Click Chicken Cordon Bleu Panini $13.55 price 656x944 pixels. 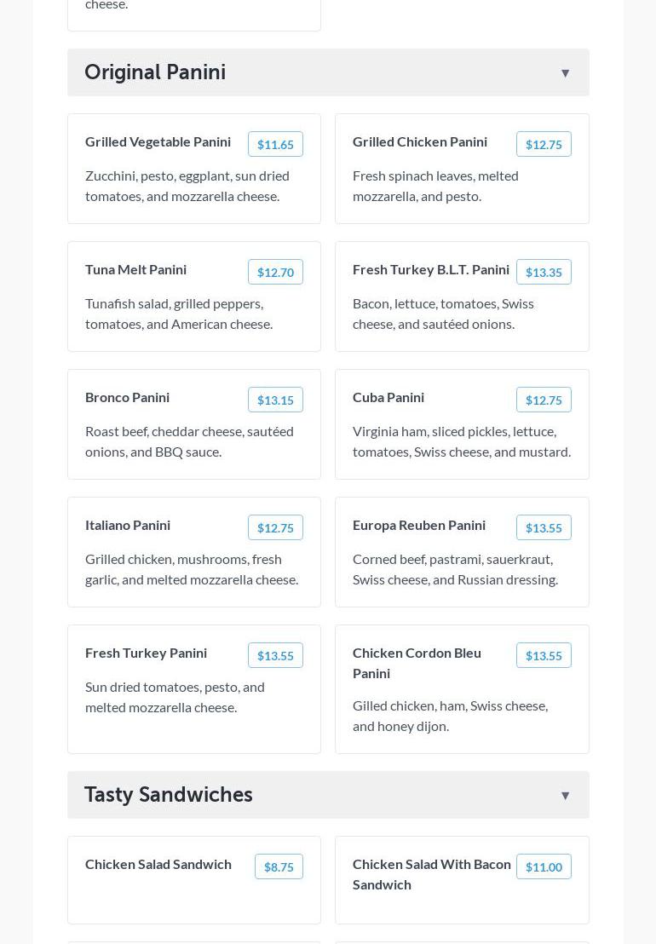pyautogui.click(x=544, y=656)
